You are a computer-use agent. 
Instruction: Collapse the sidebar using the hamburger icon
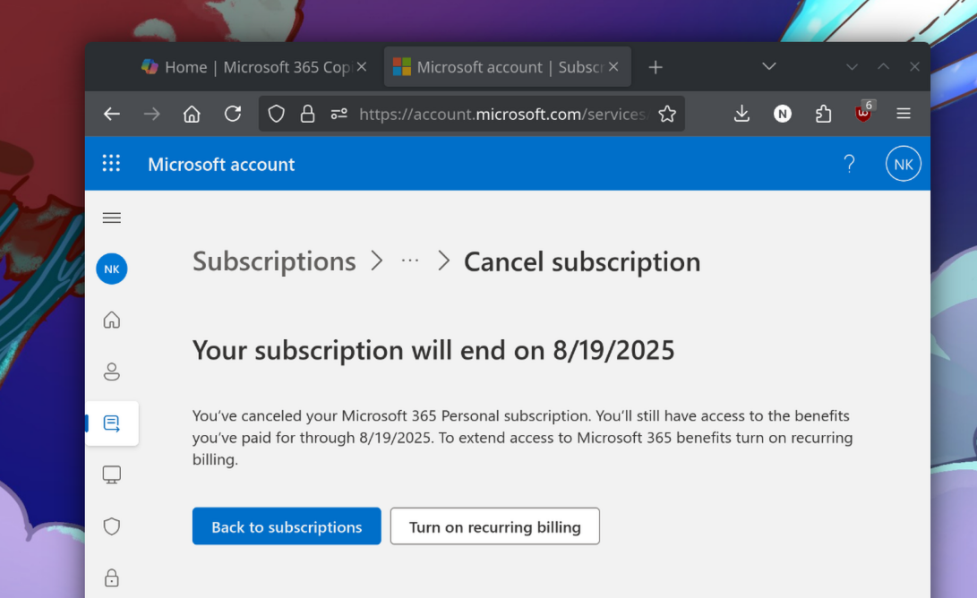click(x=111, y=217)
